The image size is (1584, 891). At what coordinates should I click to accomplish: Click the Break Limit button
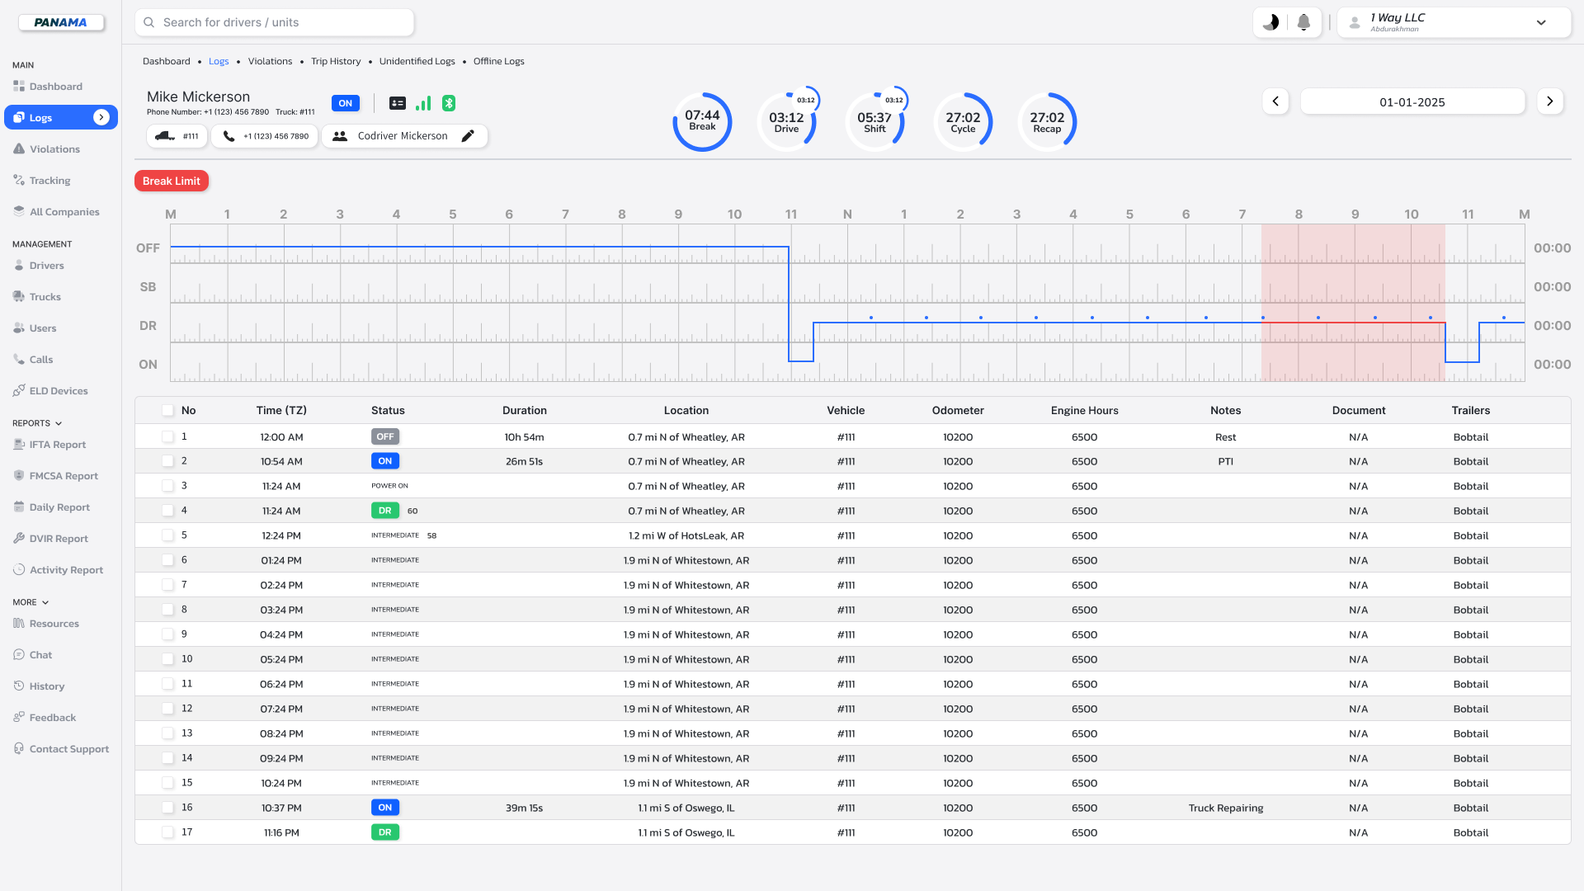pos(171,181)
